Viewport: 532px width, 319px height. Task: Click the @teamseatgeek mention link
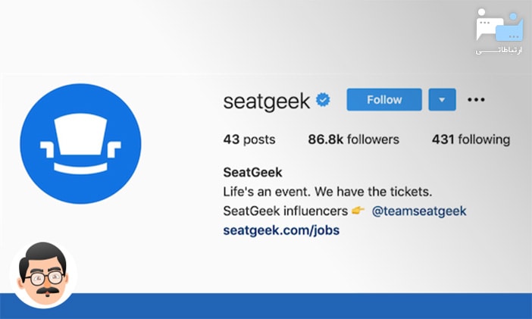(419, 211)
